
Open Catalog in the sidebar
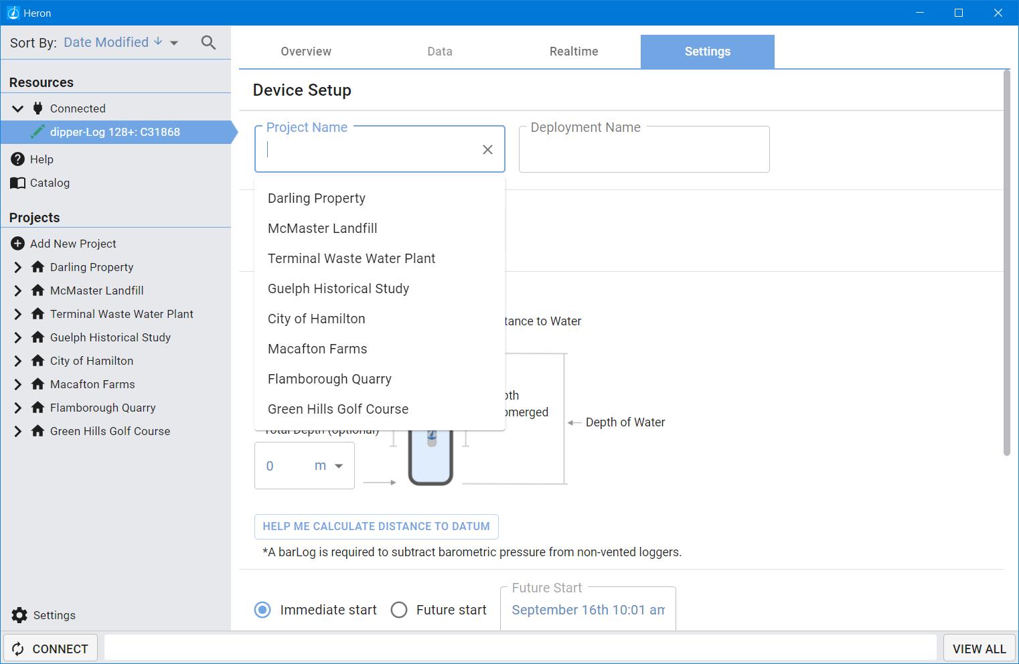tap(50, 183)
